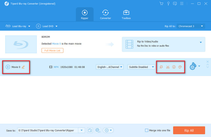The height and width of the screenshot is (137, 211).
Task: Click the Tipard app logo icon
Action: (7, 4)
